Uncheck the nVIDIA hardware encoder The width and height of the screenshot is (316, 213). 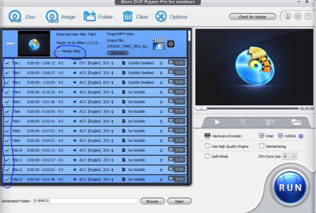click(x=280, y=136)
